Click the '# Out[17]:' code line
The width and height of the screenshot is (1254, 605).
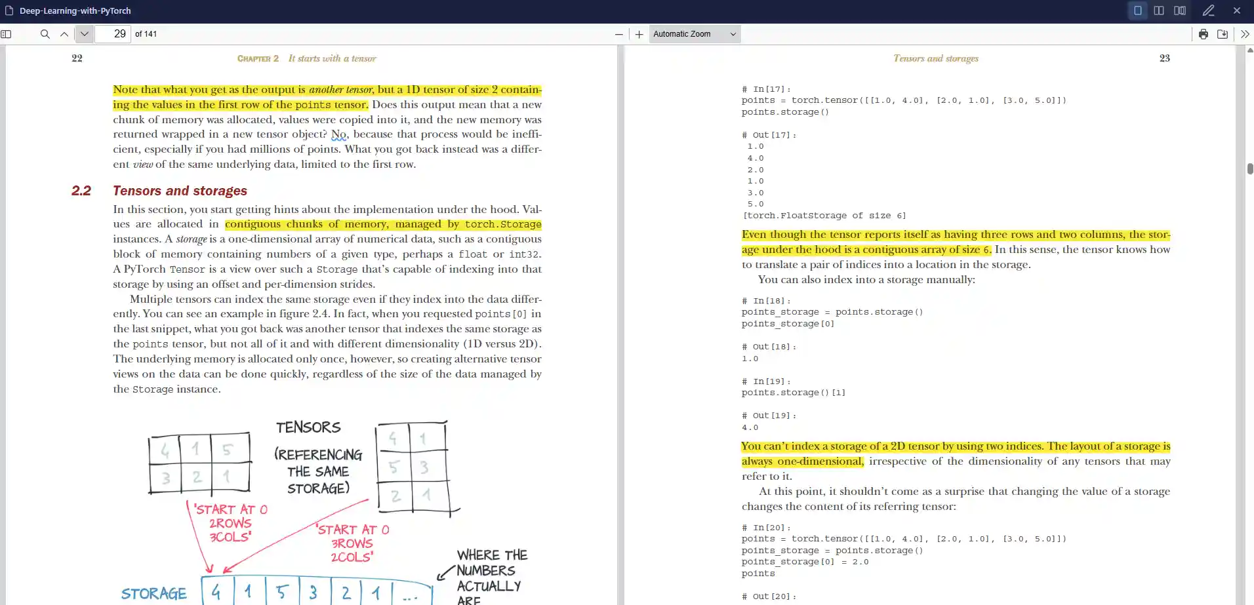pyautogui.click(x=769, y=135)
